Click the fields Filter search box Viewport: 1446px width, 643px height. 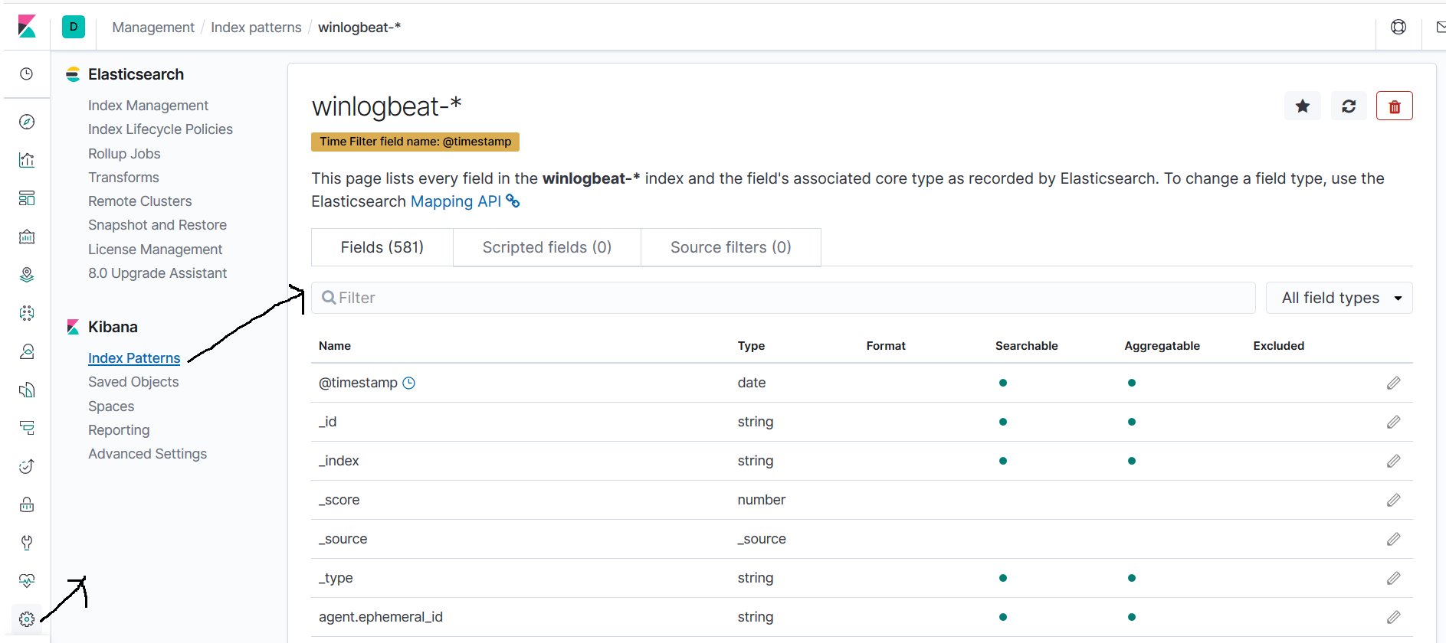[783, 298]
